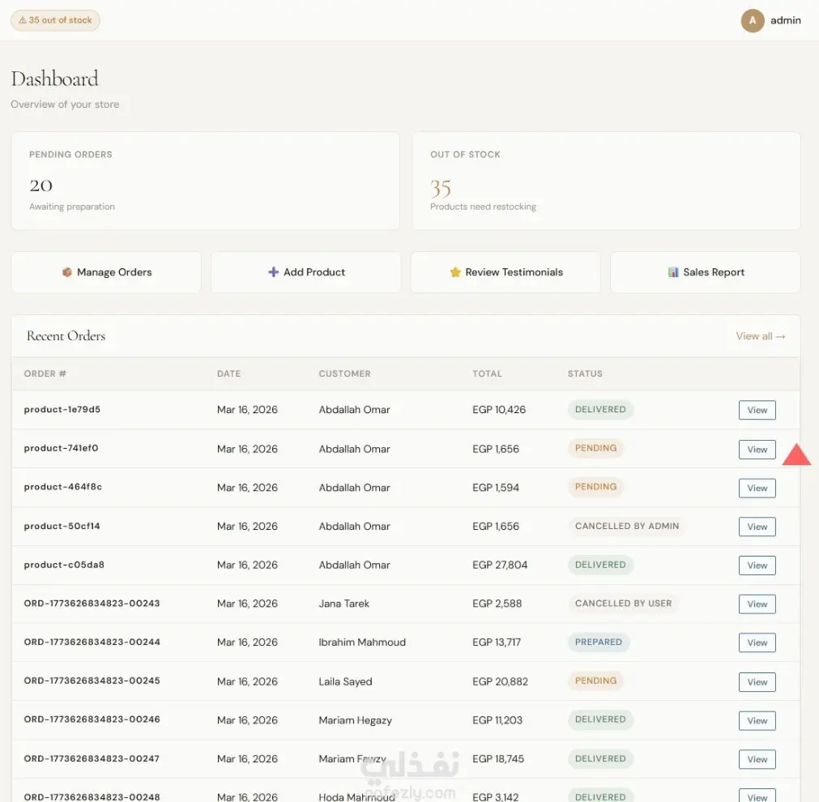819x802 pixels.
Task: Click the total EGP 27,804
Action: [x=500, y=565]
